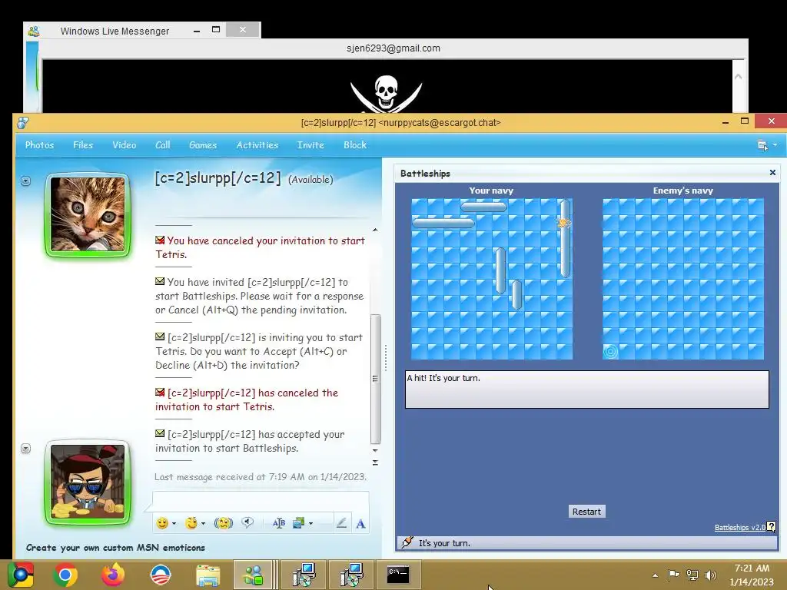Click the 'A hit! It's your turn.' message box
The width and height of the screenshot is (787, 590).
pos(586,389)
